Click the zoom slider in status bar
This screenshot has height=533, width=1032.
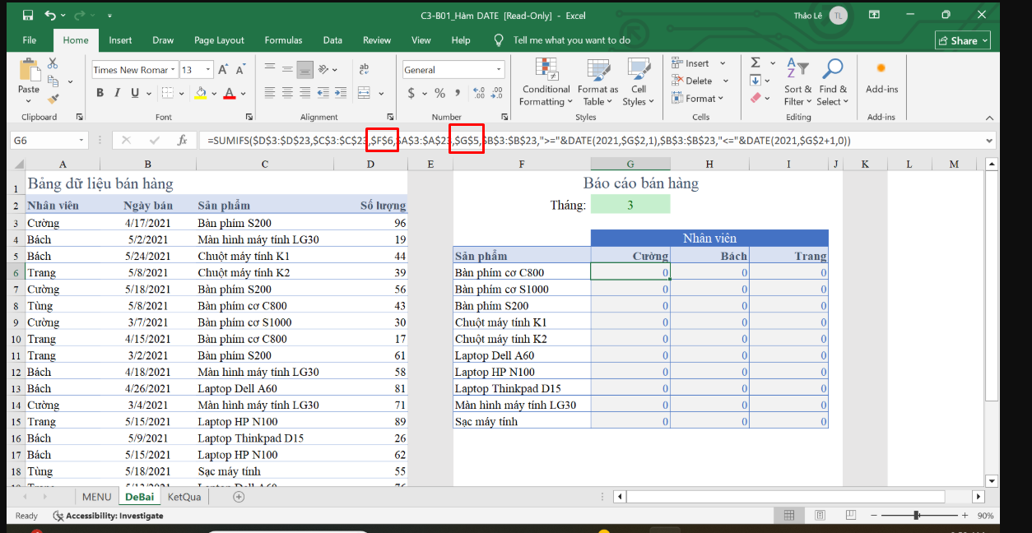pyautogui.click(x=916, y=516)
